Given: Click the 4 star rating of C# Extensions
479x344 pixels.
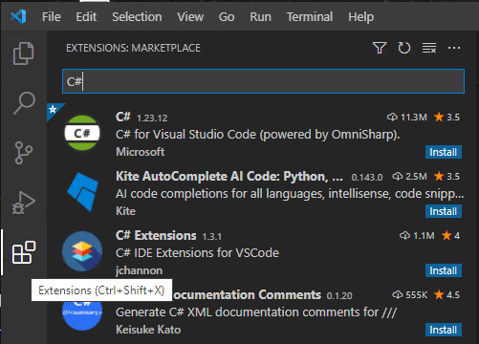Looking at the screenshot, I should 450,236.
